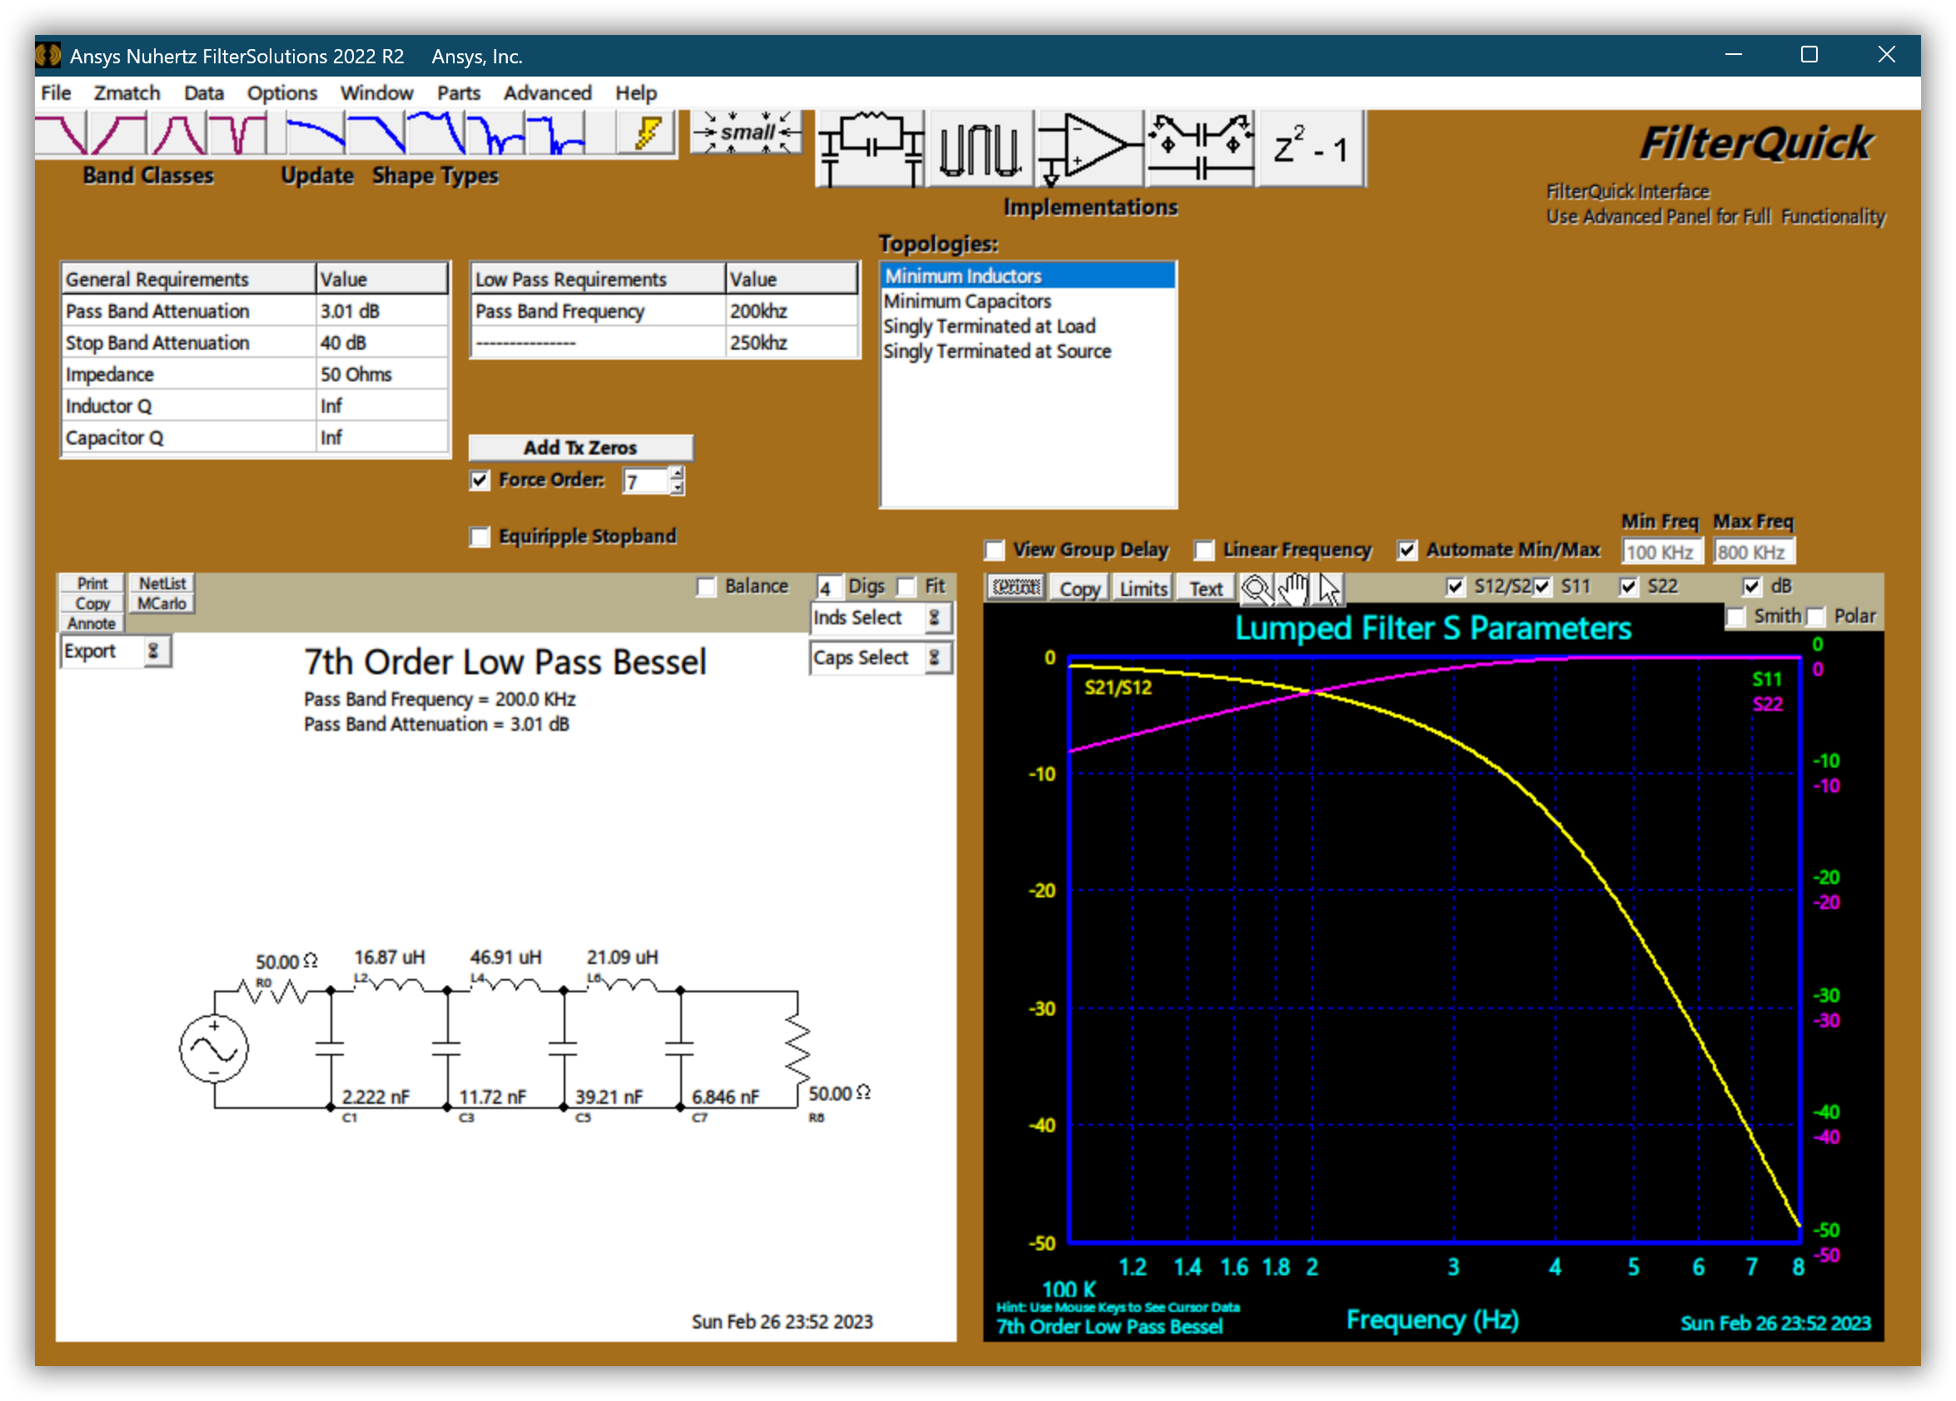Image resolution: width=1956 pixels, height=1401 pixels.
Task: Click the MCarlo button
Action: pos(162,604)
